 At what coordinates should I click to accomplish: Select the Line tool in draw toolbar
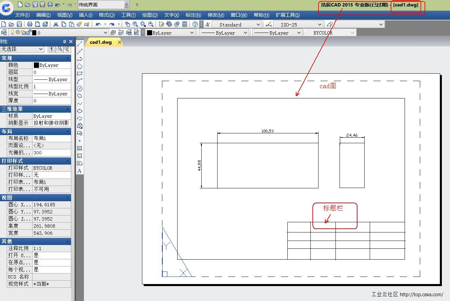(x=80, y=44)
